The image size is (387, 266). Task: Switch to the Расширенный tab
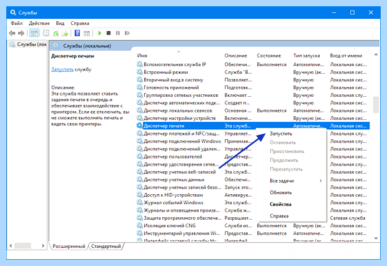[x=69, y=246]
